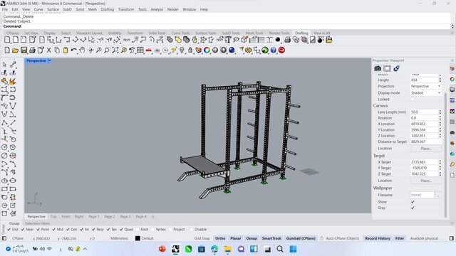This screenshot has height=256, width=456.
Task: Toggle Ortho in the status bar
Action: coord(220,238)
